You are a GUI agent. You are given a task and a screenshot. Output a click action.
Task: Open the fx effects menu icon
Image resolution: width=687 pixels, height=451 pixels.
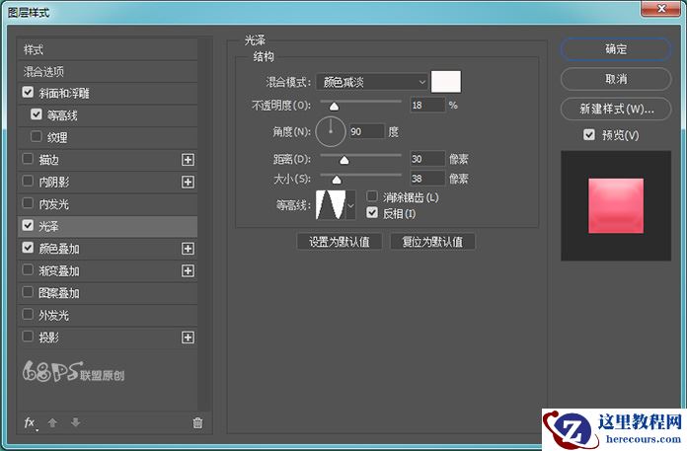tap(30, 422)
